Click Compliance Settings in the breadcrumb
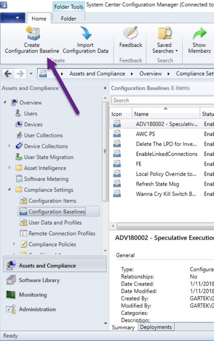The image size is (214, 341). pyautogui.click(x=195, y=74)
